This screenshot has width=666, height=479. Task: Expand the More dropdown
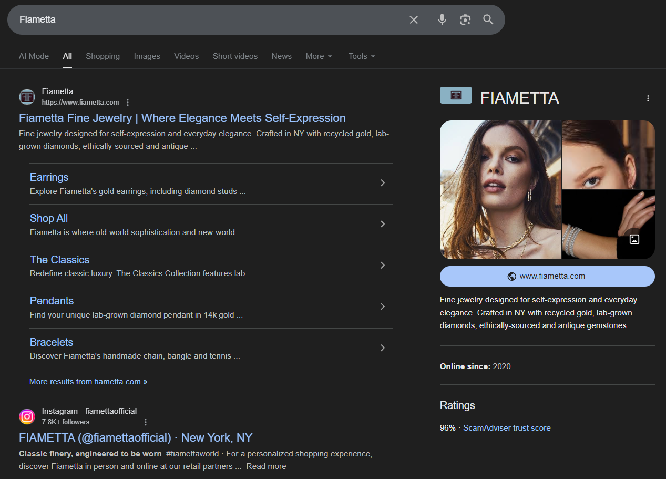[319, 56]
